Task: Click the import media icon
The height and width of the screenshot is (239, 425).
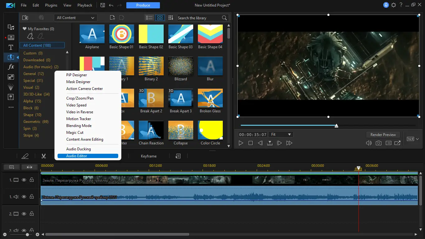Action: tap(25, 18)
